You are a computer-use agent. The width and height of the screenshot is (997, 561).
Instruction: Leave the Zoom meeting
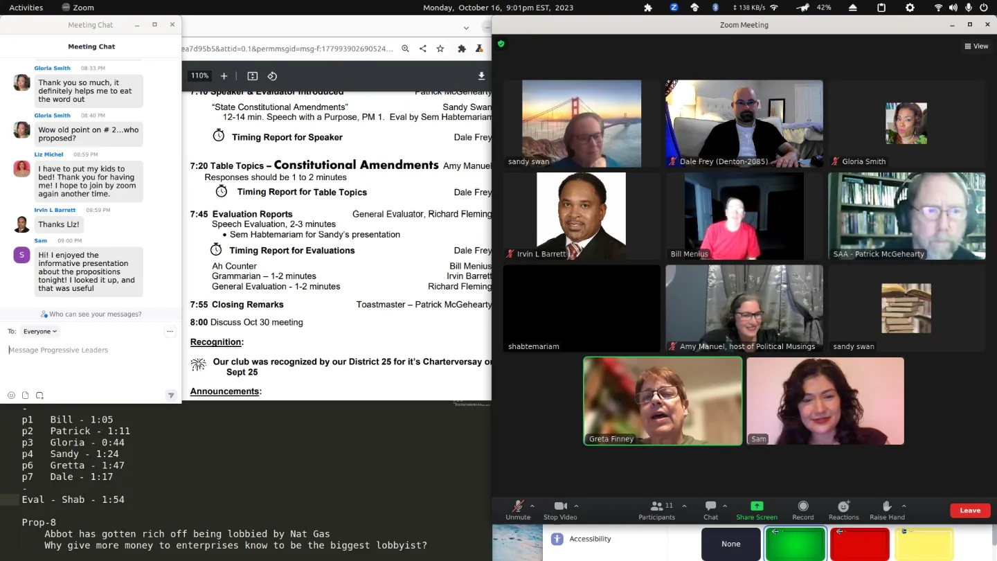coord(970,510)
